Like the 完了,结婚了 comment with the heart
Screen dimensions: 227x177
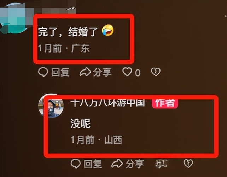(x=127, y=72)
